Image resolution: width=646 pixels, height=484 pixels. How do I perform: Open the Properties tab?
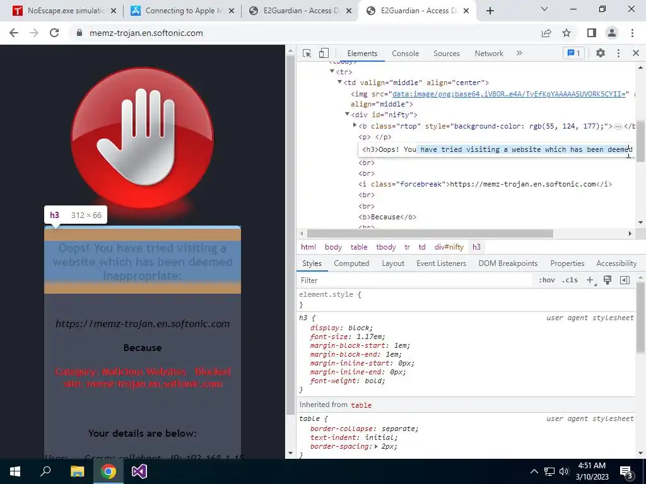pos(567,263)
